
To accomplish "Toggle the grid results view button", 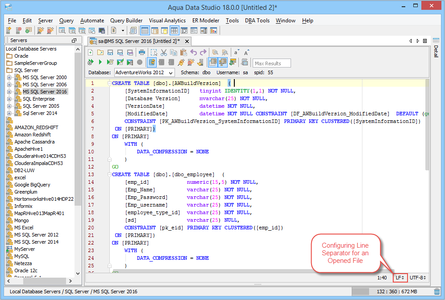I will tap(213, 62).
